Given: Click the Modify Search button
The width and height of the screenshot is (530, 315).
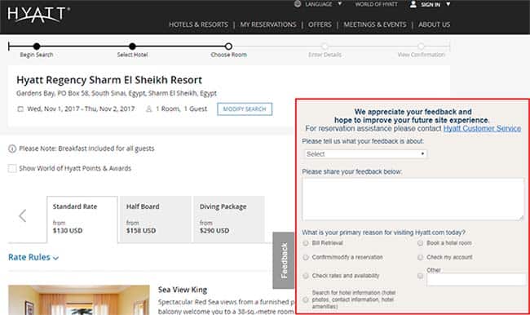Looking at the screenshot, I should coord(245,109).
